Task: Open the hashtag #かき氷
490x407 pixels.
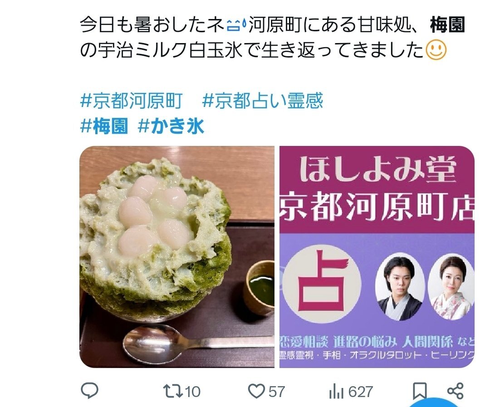Action: [171, 126]
